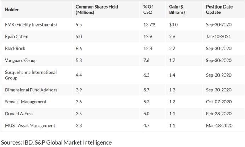Click the FMR (Fidelity Investments) holder name

(31, 25)
